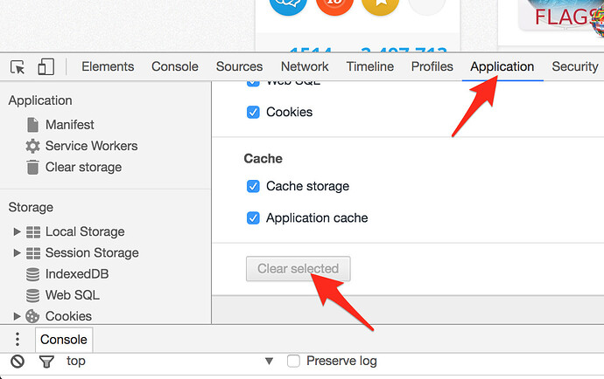Uncheck the Cache storage checkbox
This screenshot has width=604, height=379.
253,186
